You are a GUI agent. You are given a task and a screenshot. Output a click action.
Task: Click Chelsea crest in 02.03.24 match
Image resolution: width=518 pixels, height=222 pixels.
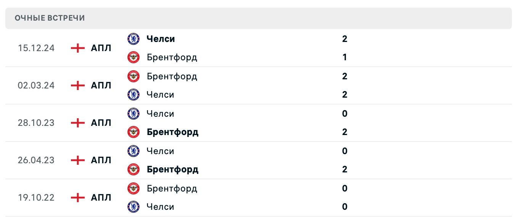tap(134, 95)
